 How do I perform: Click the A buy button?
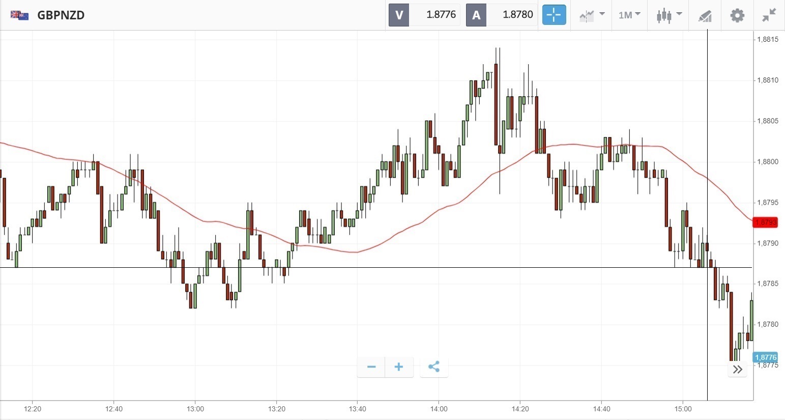pyautogui.click(x=476, y=15)
